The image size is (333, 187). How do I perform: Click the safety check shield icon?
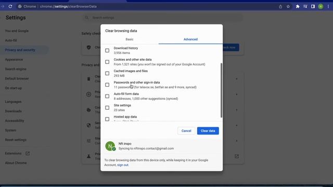[x=89, y=47]
